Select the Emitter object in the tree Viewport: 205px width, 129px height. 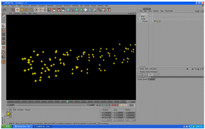click(143, 19)
